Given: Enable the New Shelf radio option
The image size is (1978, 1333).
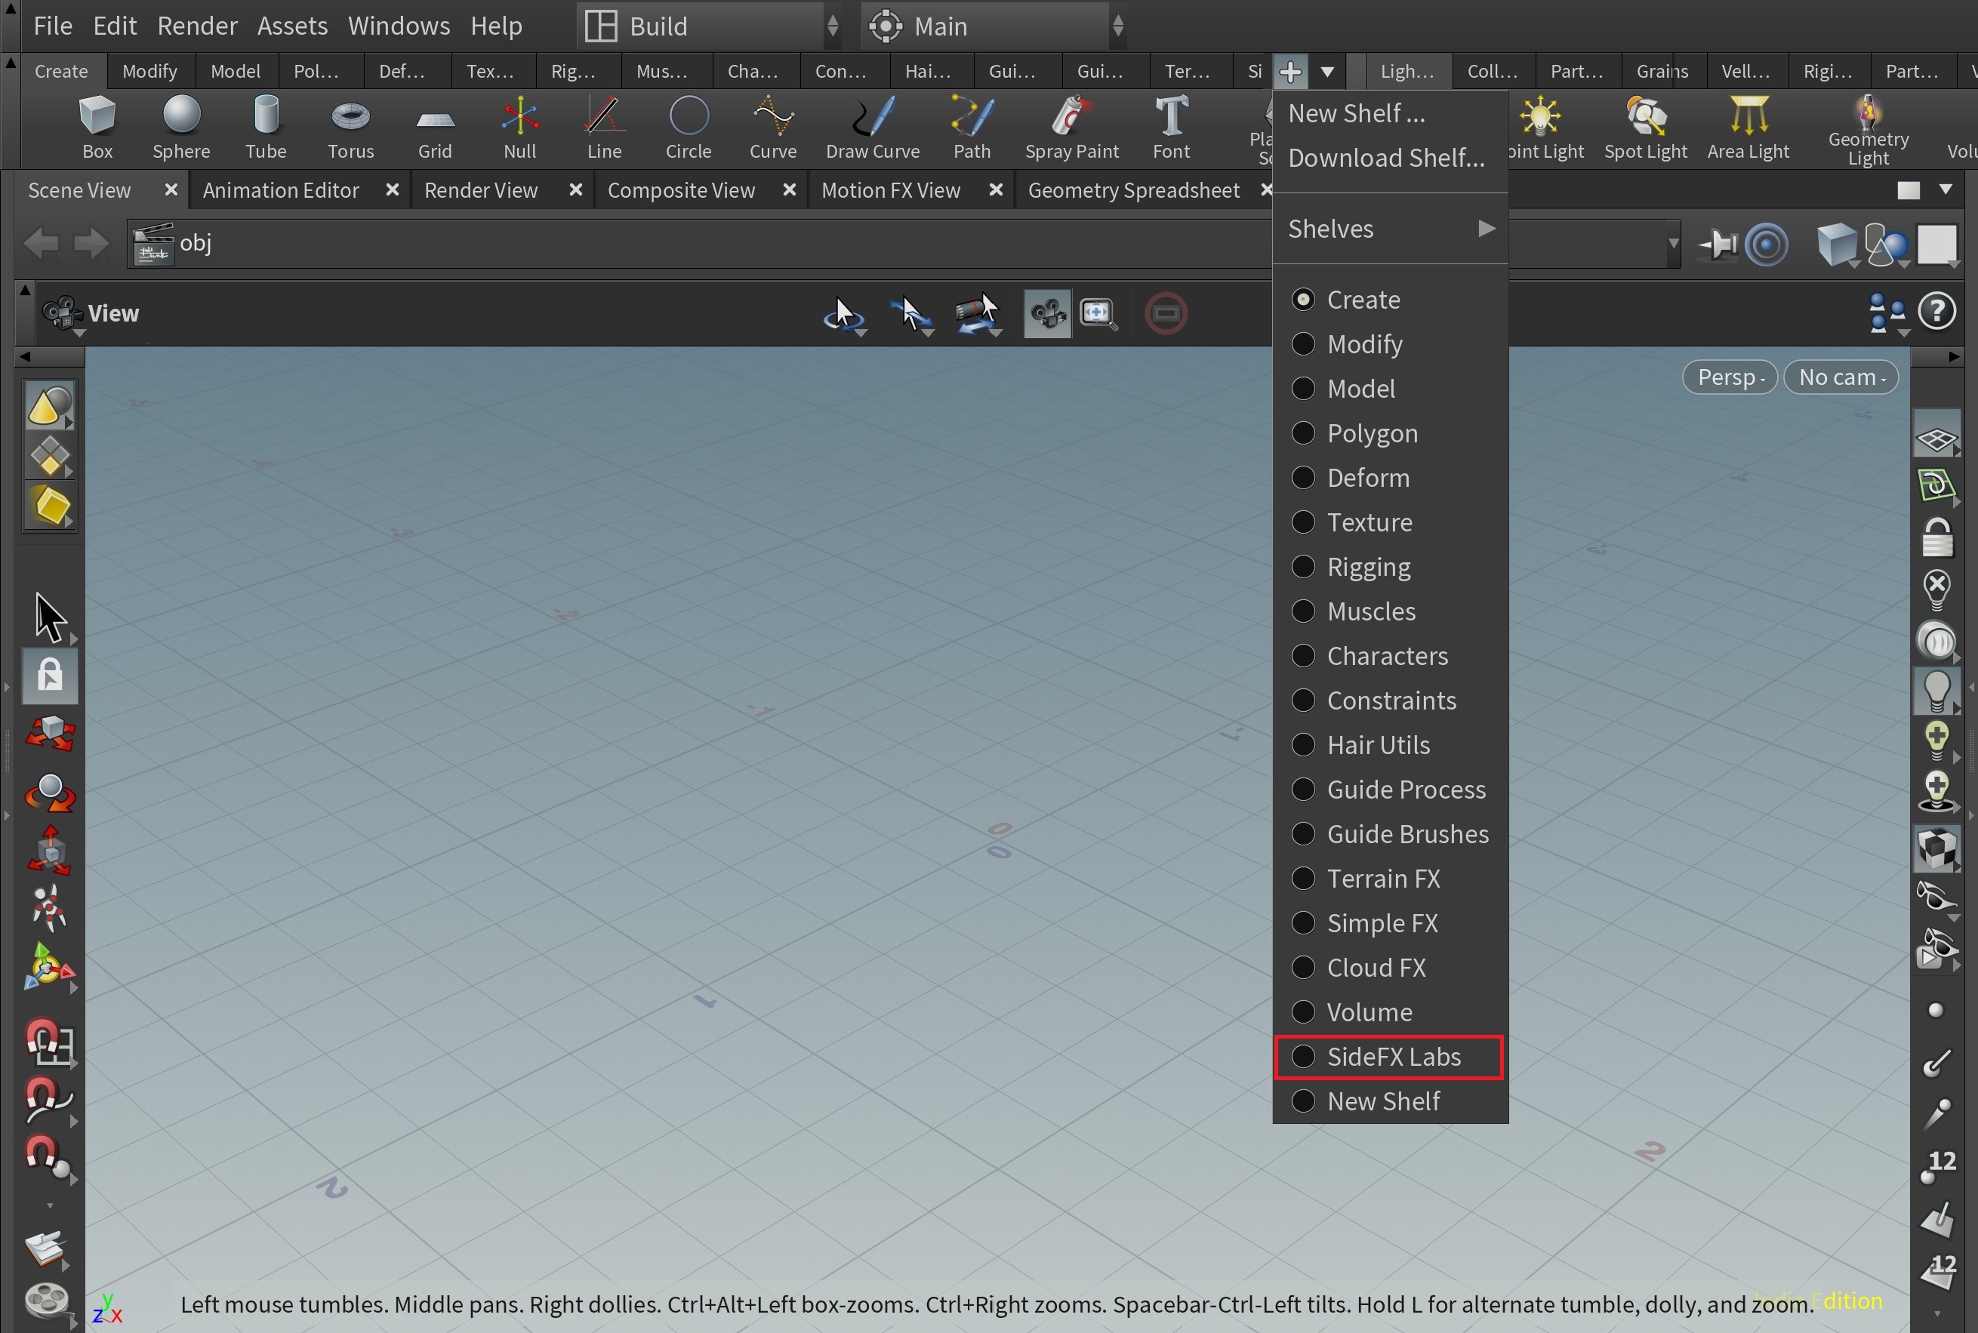Looking at the screenshot, I should [x=1304, y=1101].
